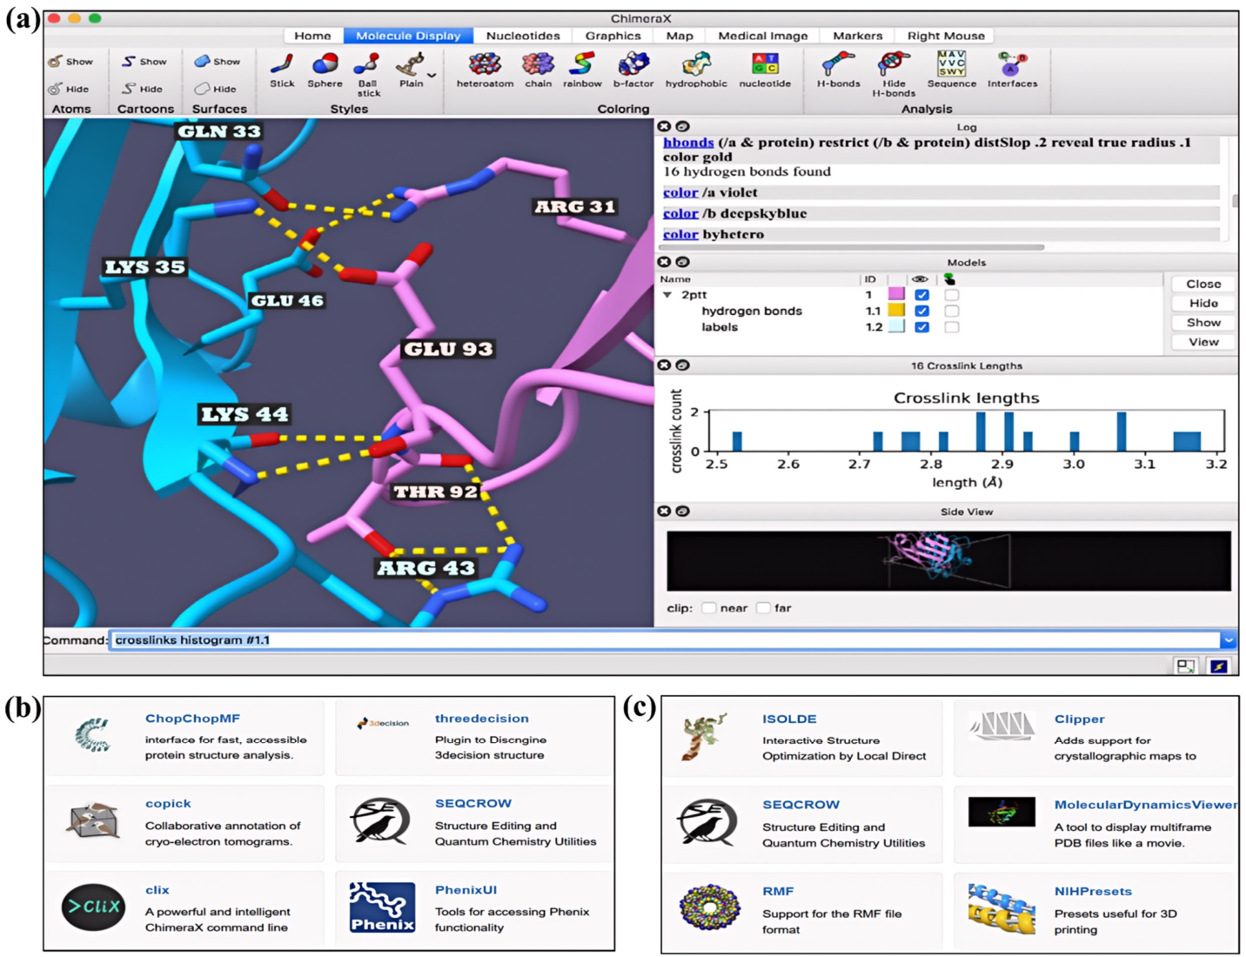The image size is (1246, 957).
Task: Switch to the Map tab
Action: (x=680, y=36)
